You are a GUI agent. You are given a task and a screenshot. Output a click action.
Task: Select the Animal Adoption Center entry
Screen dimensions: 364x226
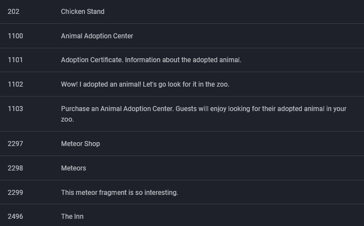click(x=97, y=36)
